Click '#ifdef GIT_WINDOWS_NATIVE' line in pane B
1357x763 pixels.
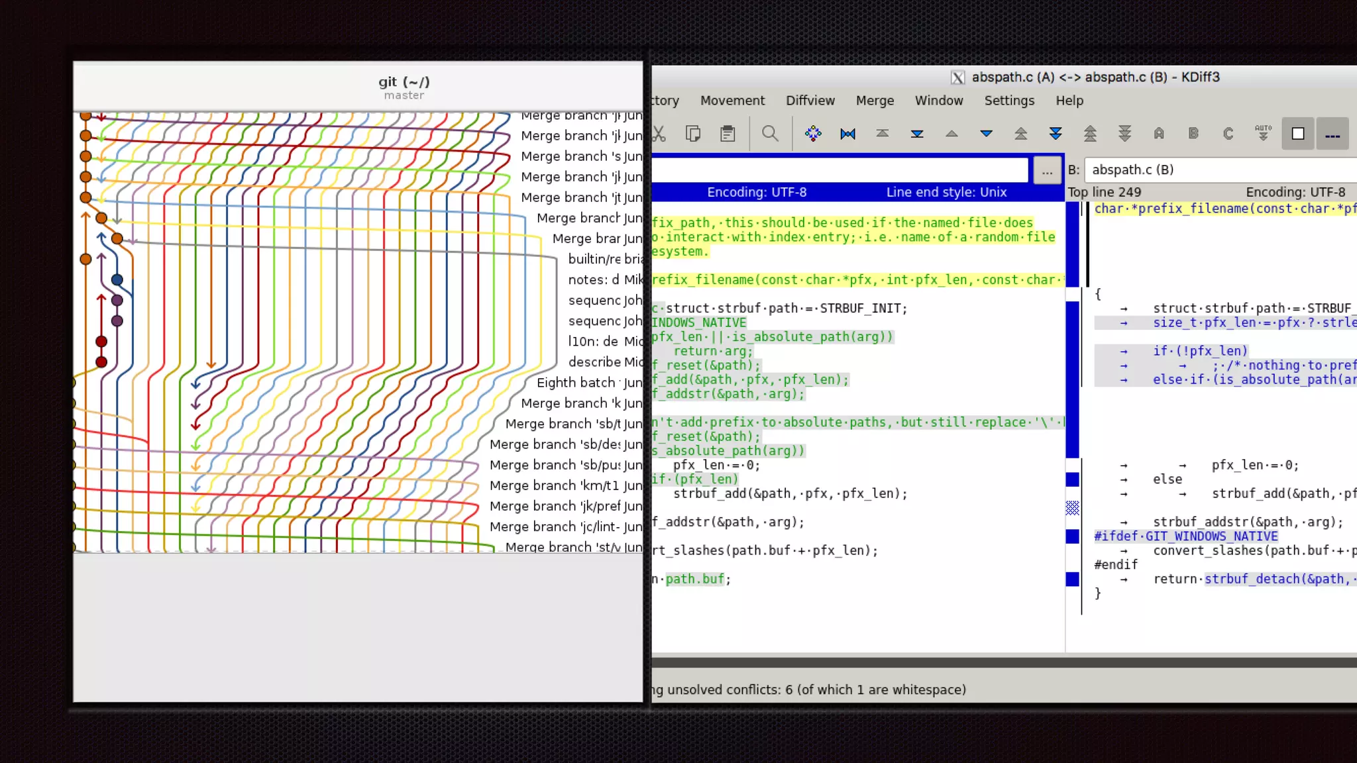coord(1185,536)
